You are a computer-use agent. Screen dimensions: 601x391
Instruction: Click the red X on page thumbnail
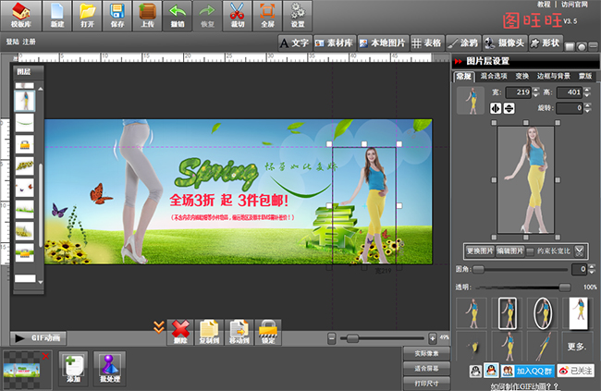[45, 357]
